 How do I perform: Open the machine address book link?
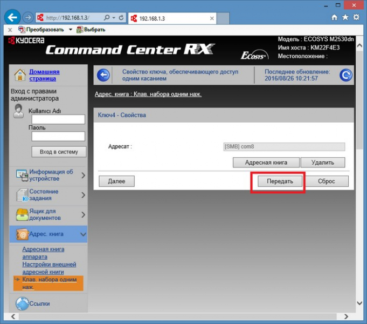pos(43,253)
